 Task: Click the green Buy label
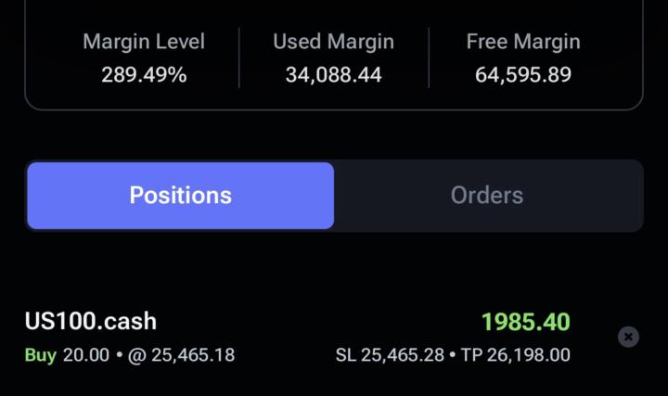pos(40,355)
